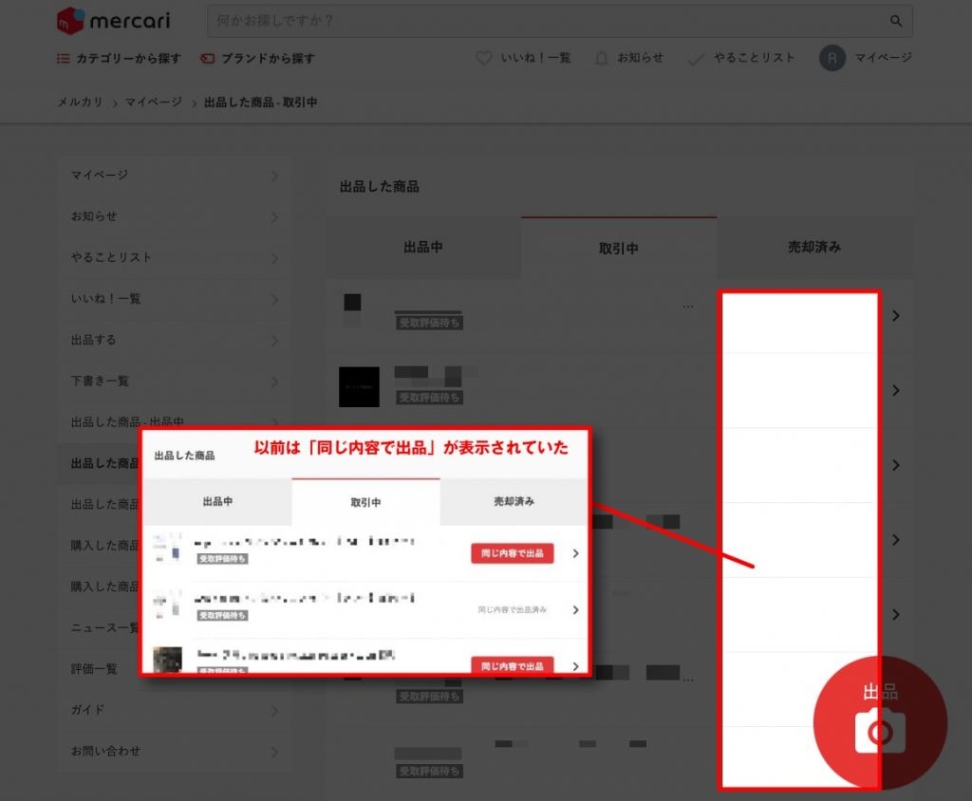This screenshot has height=801, width=972.
Task: Click the second listing's black thumbnail
Action: (x=359, y=387)
